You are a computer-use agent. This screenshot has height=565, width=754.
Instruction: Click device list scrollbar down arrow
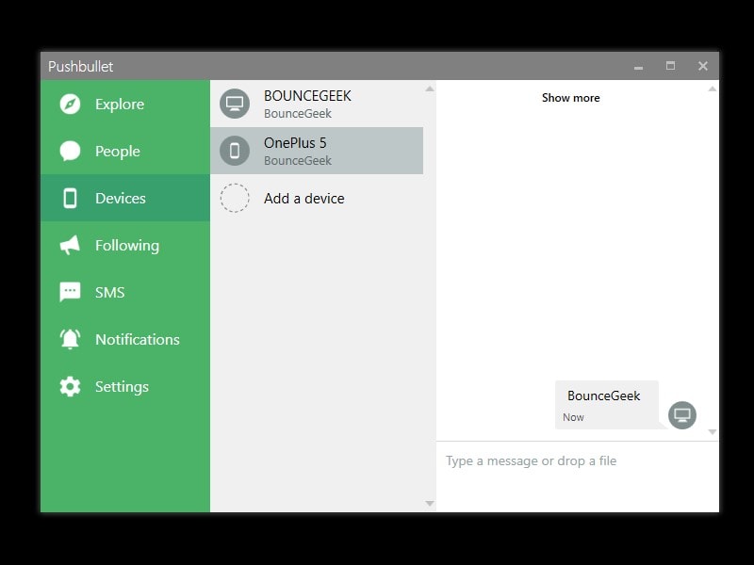click(x=430, y=504)
